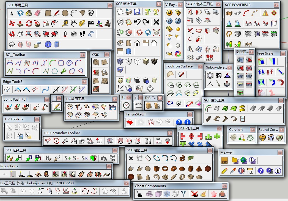Pick the Eraser tool in SCF 常用工具
This screenshot has width=288, height=201.
37,13
